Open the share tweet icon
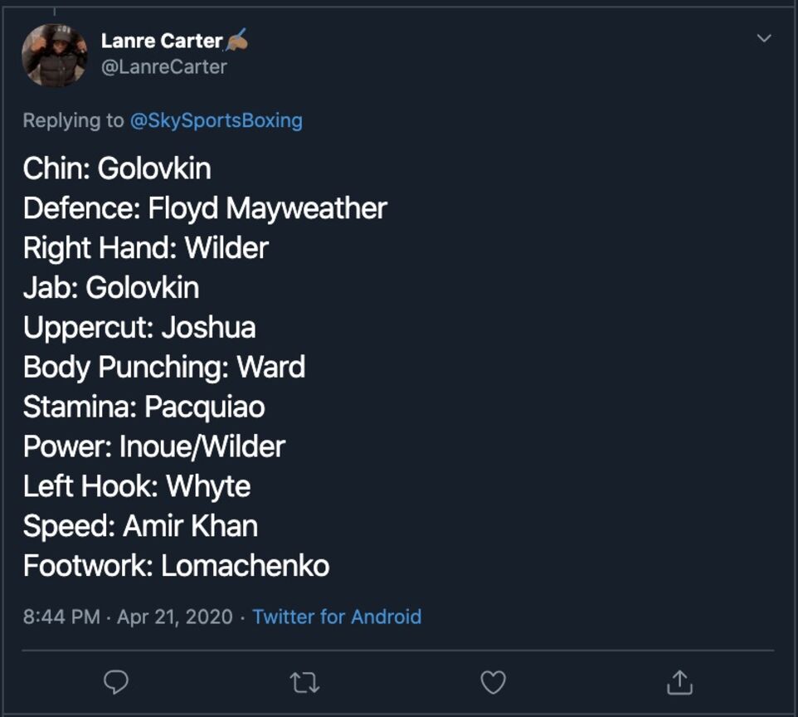This screenshot has width=798, height=717. click(x=680, y=682)
